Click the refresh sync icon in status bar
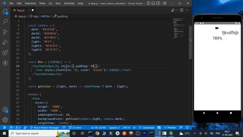The height and width of the screenshot is (137, 243). tap(64, 127)
